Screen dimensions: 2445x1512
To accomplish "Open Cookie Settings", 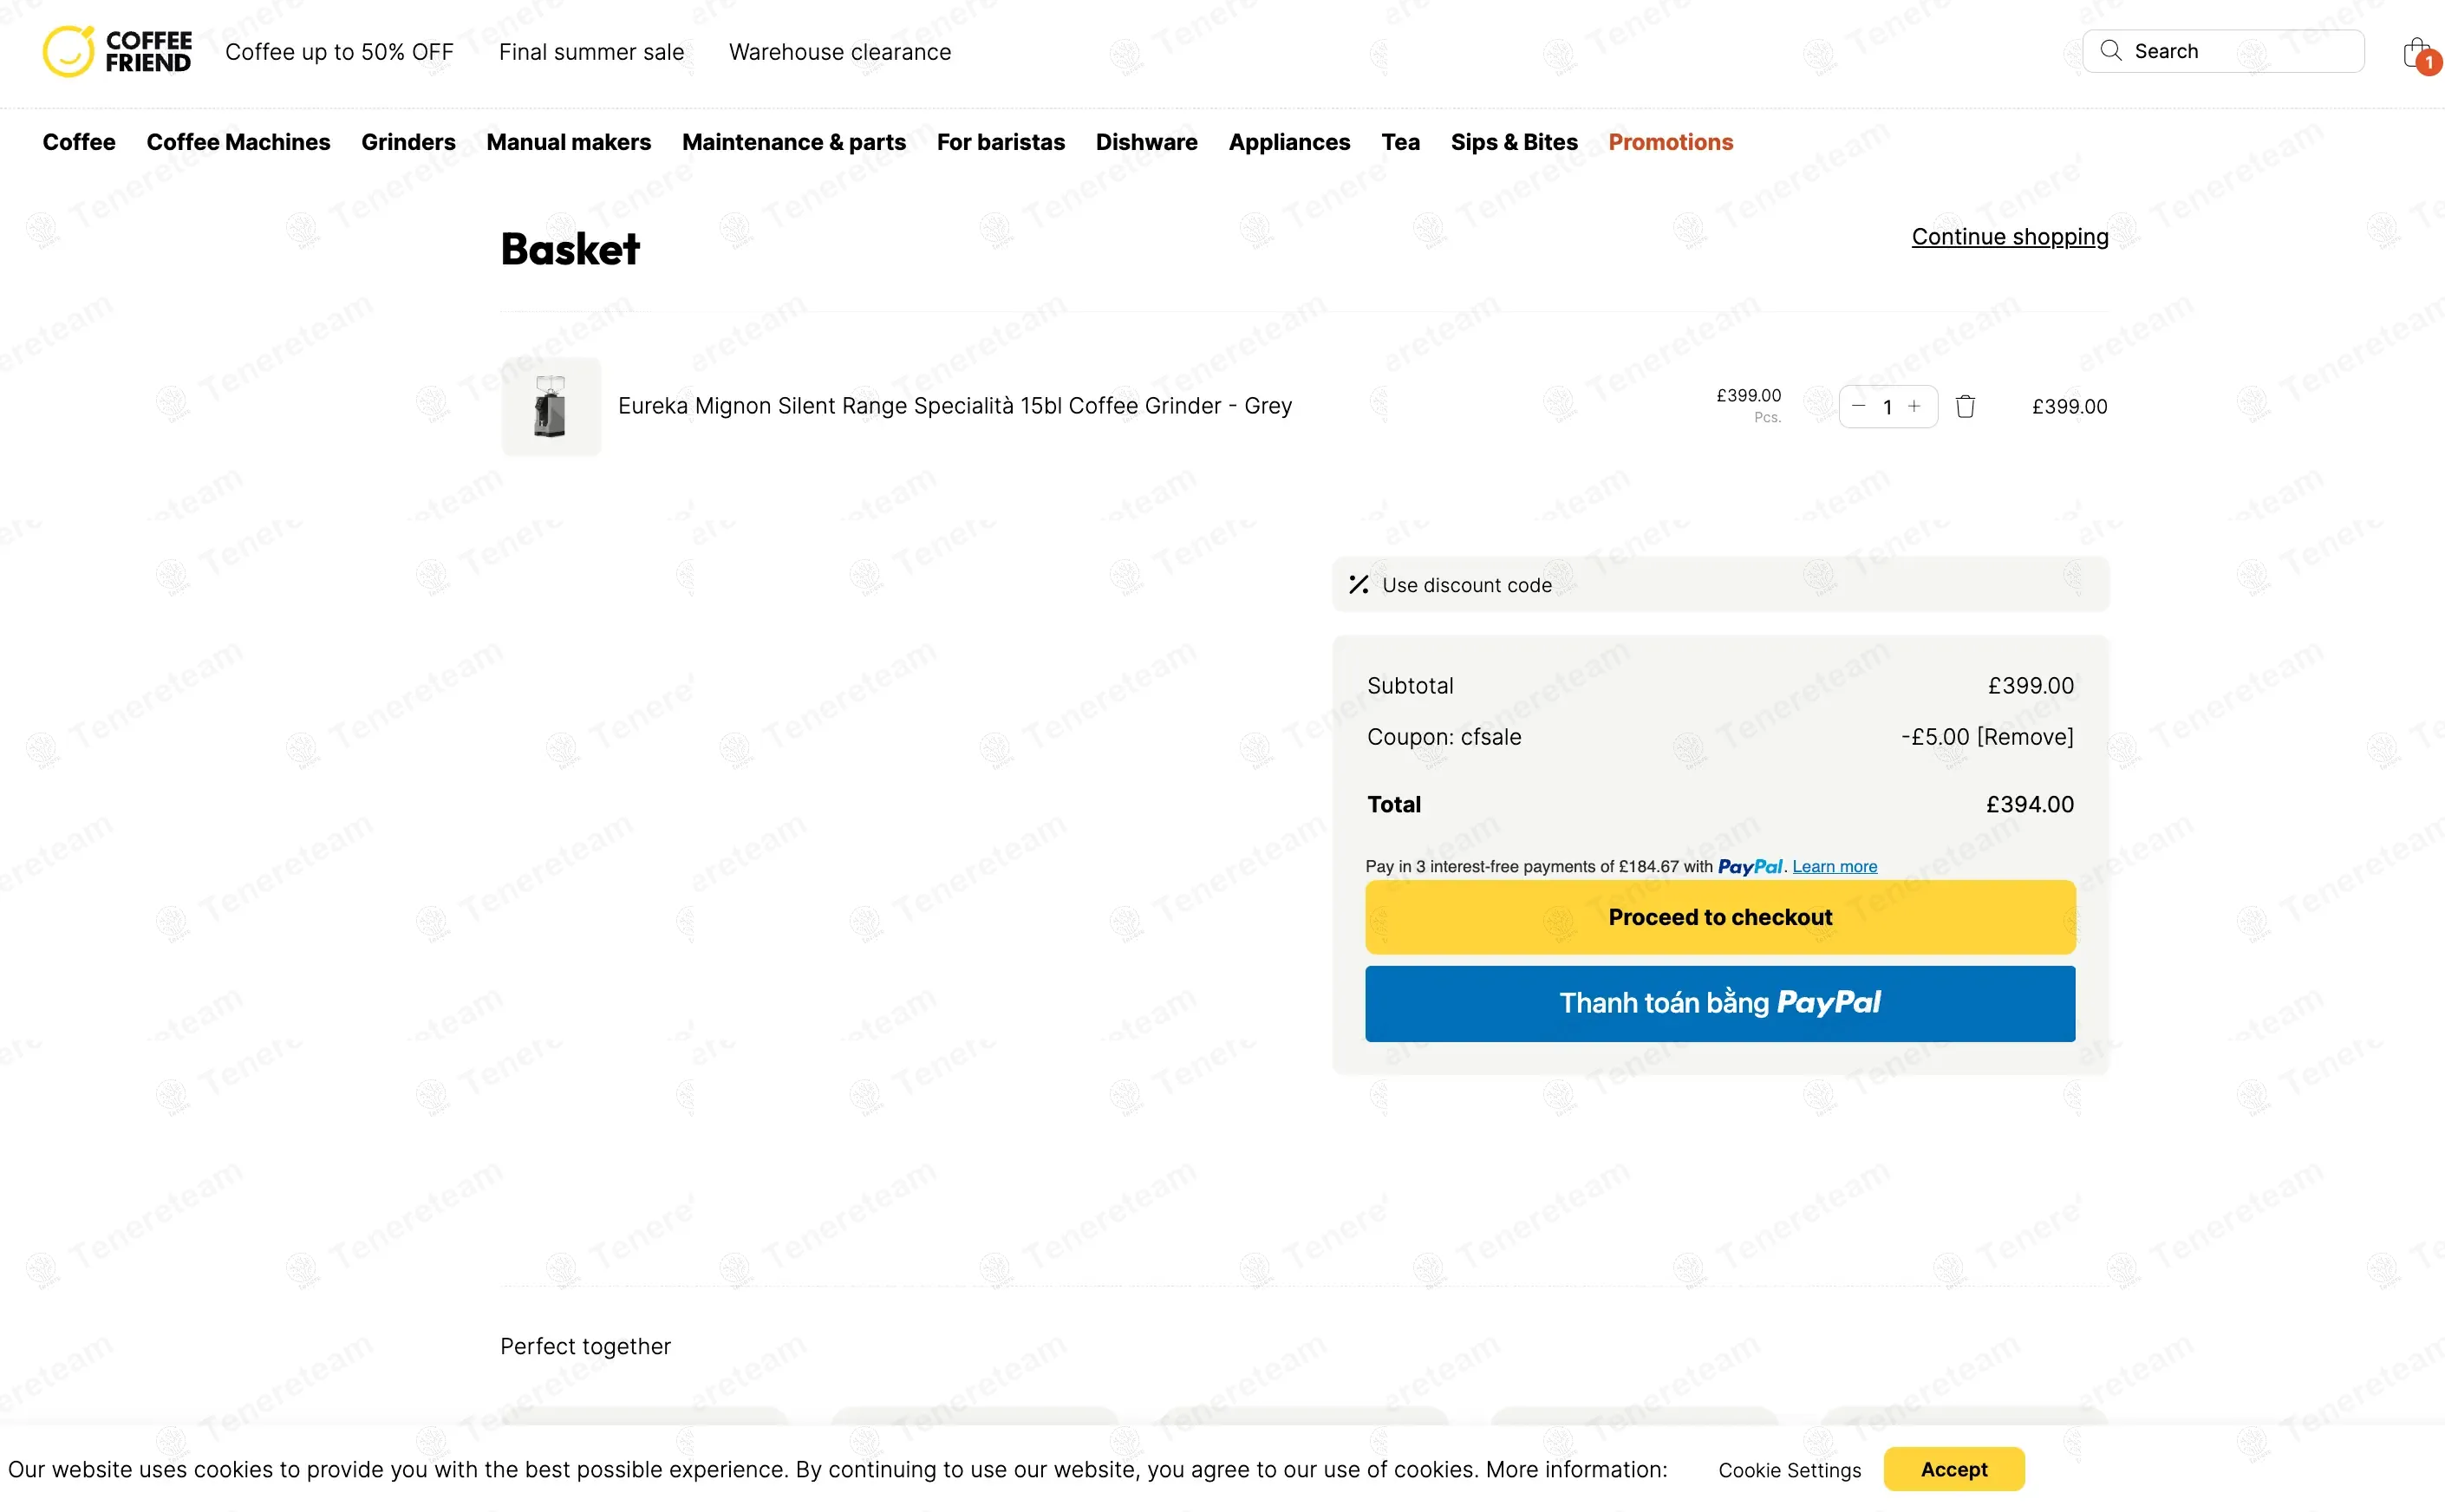I will (x=1789, y=1470).
